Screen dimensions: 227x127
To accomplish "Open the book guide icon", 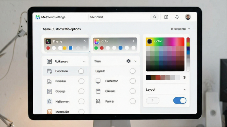I will click(166, 17).
